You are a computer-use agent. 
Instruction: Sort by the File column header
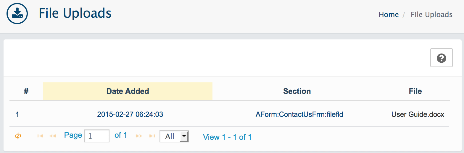tap(415, 91)
